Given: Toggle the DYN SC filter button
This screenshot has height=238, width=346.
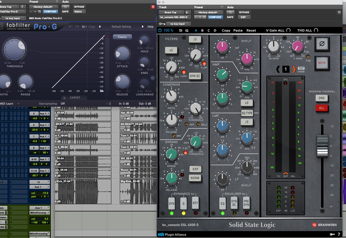Looking at the screenshot, I should [195, 76].
